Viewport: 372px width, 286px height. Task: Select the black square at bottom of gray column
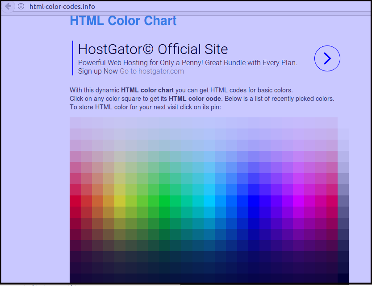coord(343,278)
